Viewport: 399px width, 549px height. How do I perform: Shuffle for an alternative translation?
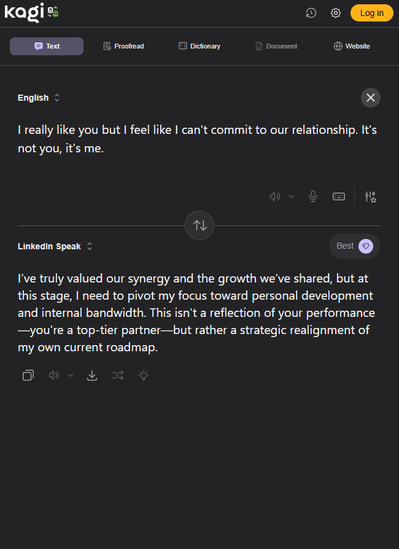click(x=118, y=375)
